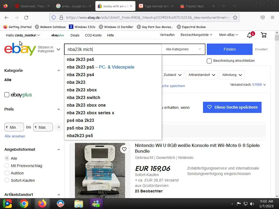Collapse the Kategorie sidebar section

59,70
